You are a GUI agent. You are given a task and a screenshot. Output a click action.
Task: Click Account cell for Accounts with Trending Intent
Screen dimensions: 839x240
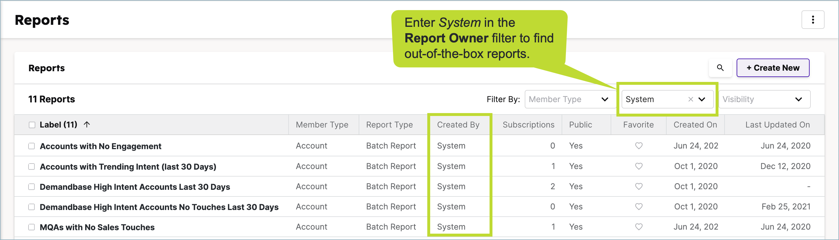pos(311,166)
